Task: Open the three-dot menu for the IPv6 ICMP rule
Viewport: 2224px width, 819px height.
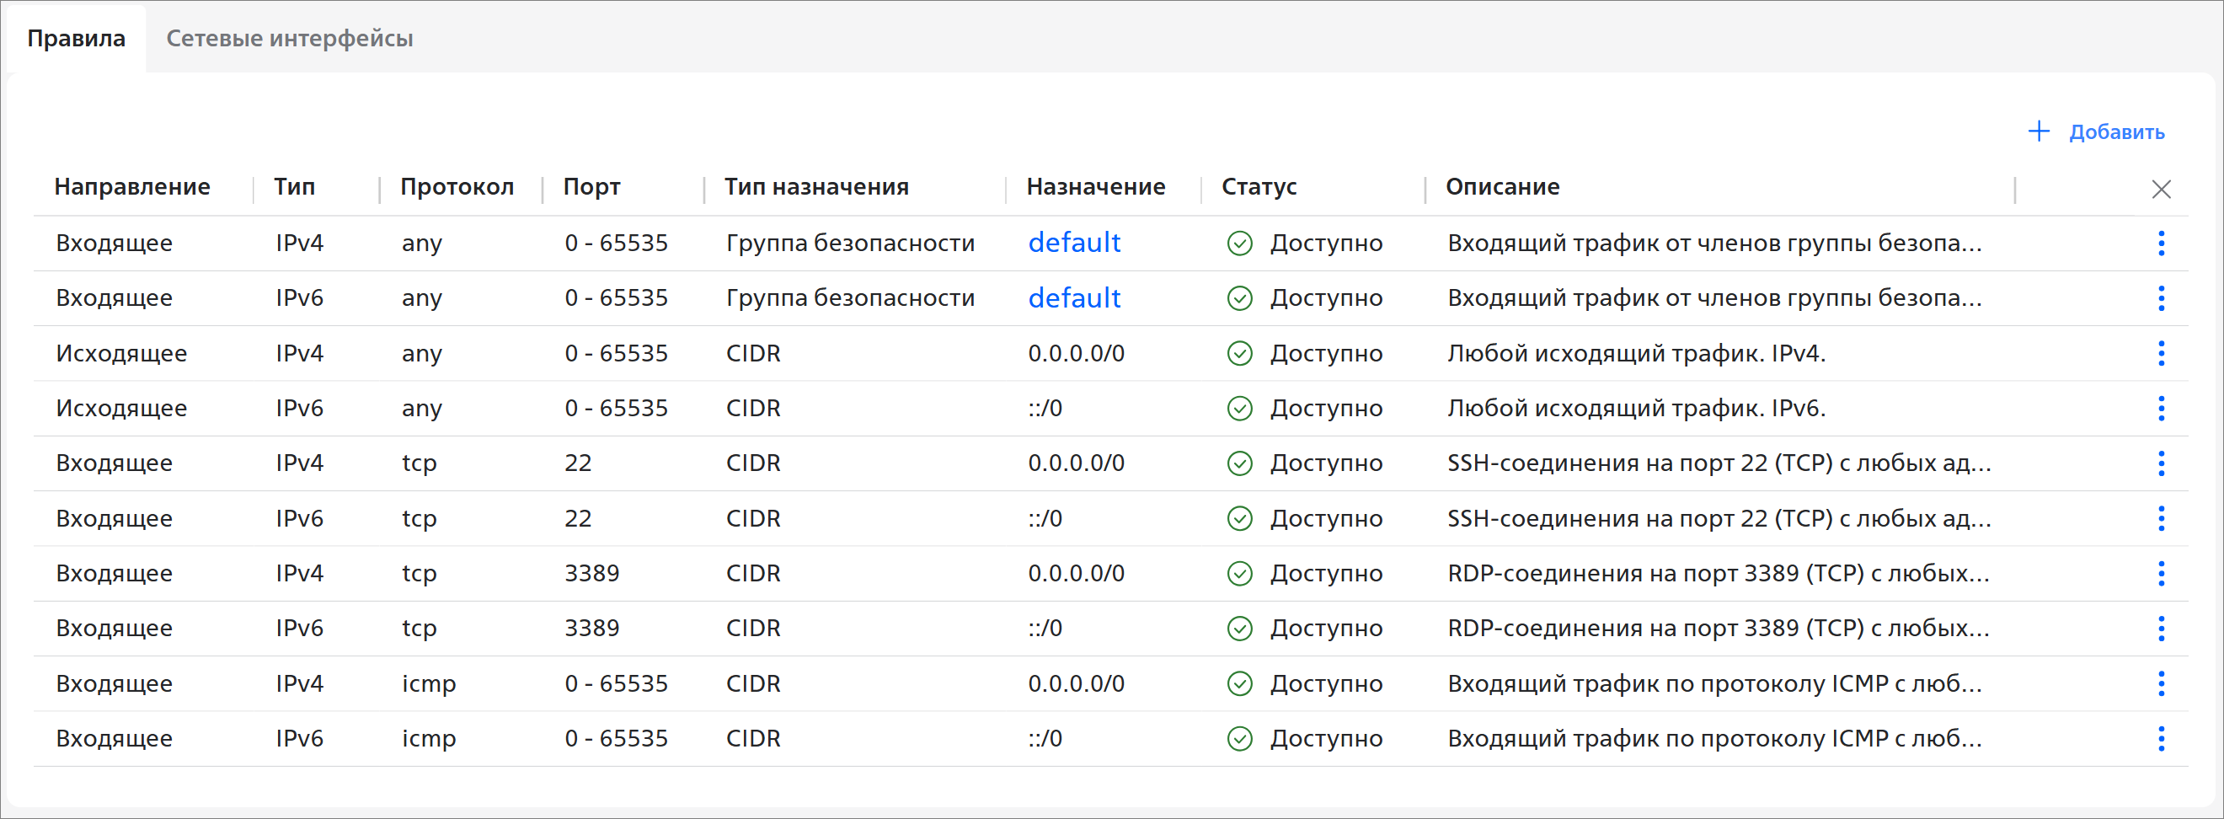Action: point(2161,739)
